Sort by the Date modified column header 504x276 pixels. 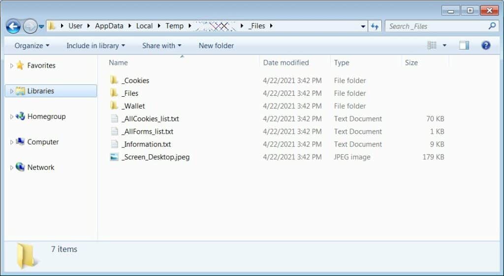coord(286,62)
